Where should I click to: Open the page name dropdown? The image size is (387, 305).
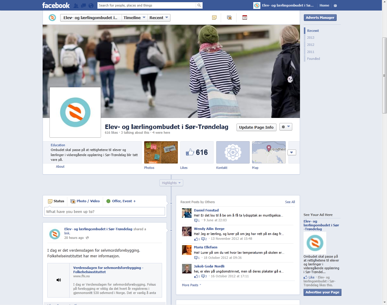(91, 18)
